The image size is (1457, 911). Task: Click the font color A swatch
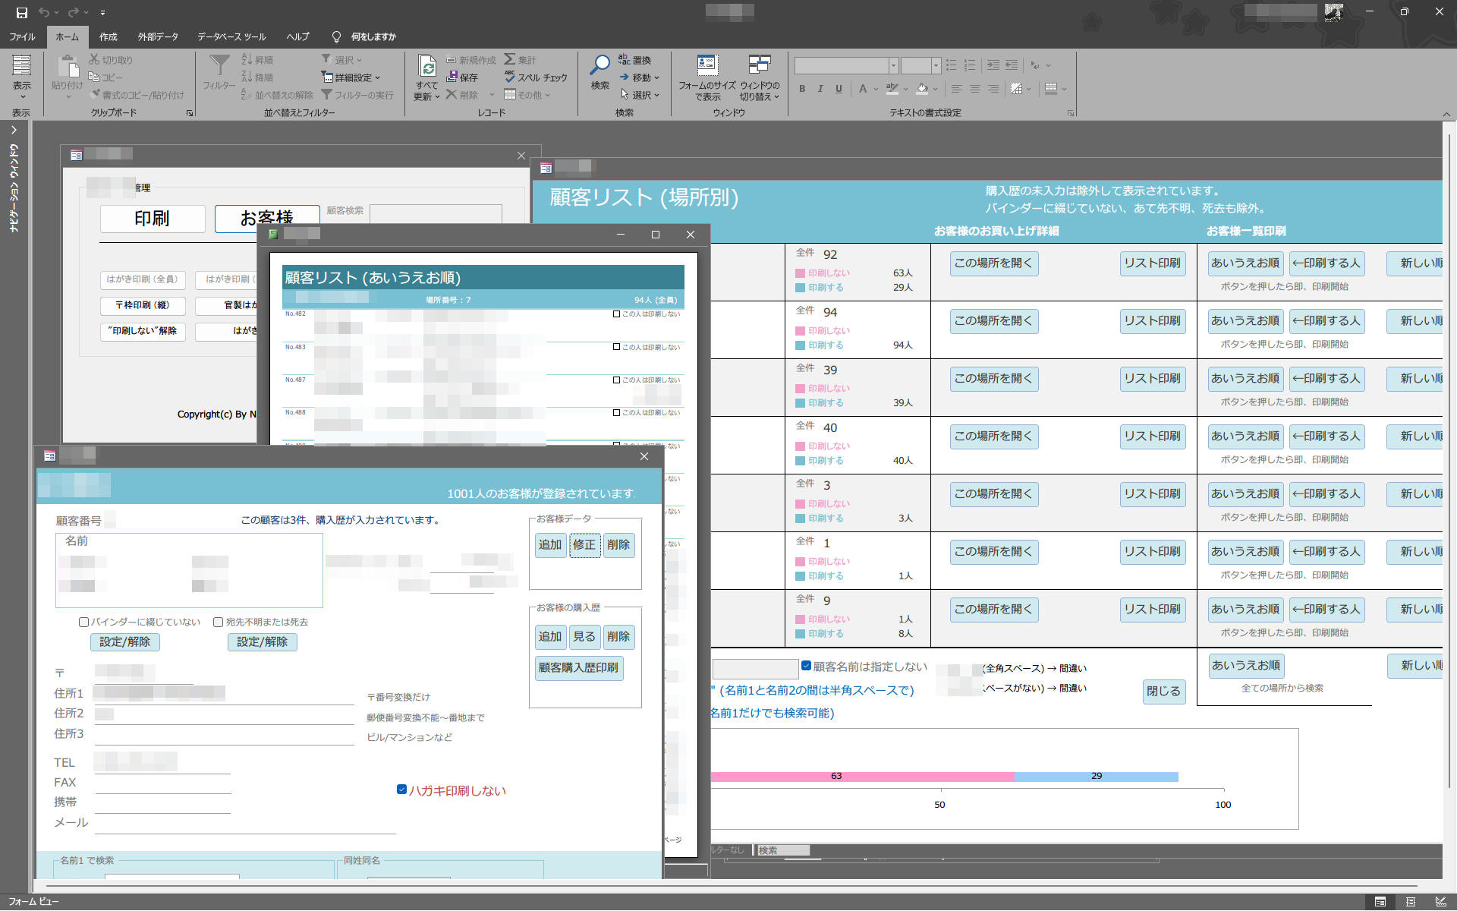(x=863, y=89)
